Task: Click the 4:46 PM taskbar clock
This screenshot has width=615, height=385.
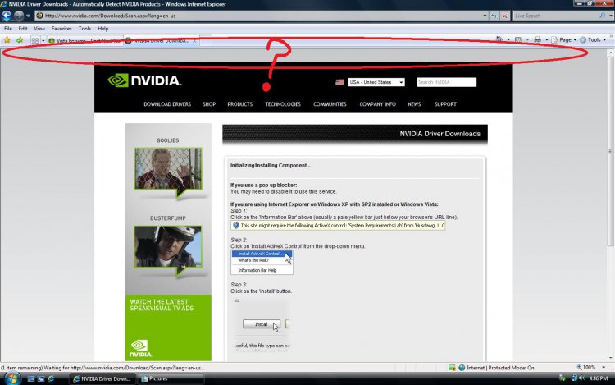Action: click(x=599, y=378)
